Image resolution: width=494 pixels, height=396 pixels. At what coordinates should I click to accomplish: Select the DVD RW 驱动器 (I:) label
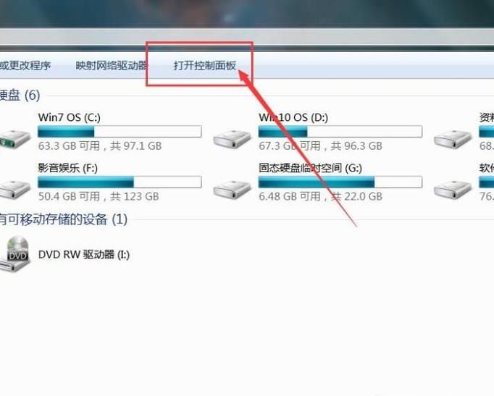(x=84, y=254)
